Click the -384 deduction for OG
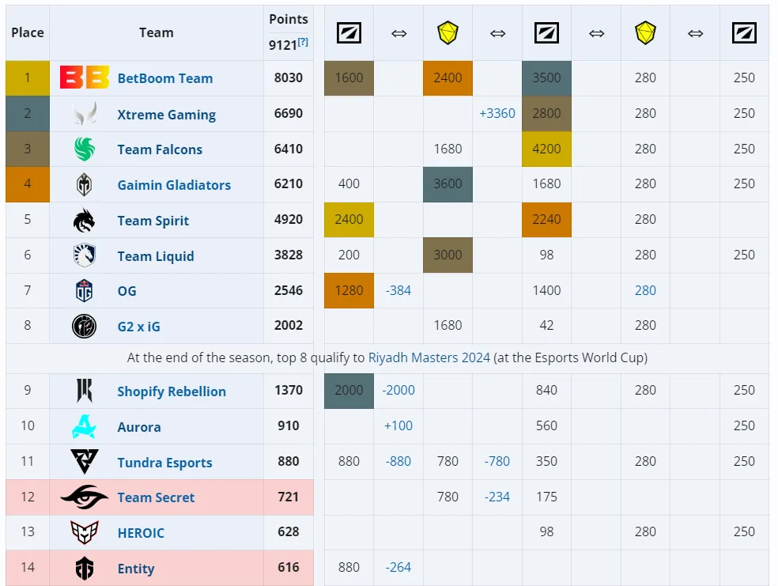 tap(398, 290)
